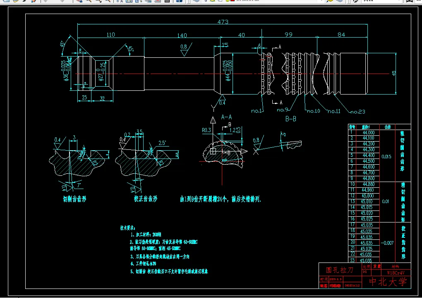Image resolution: width=422 pixels, height=298 pixels.
Task: Select the overall length dimension 473
Action: pyautogui.click(x=223, y=22)
